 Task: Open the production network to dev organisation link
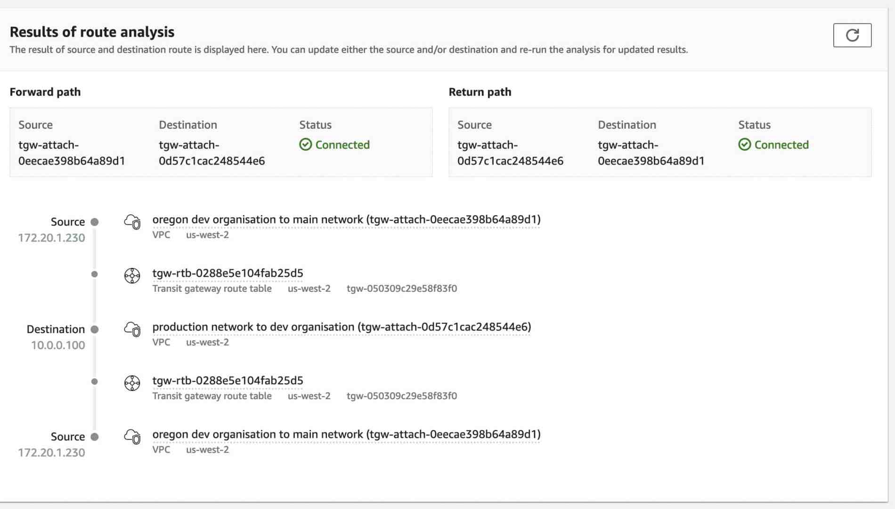(x=342, y=327)
